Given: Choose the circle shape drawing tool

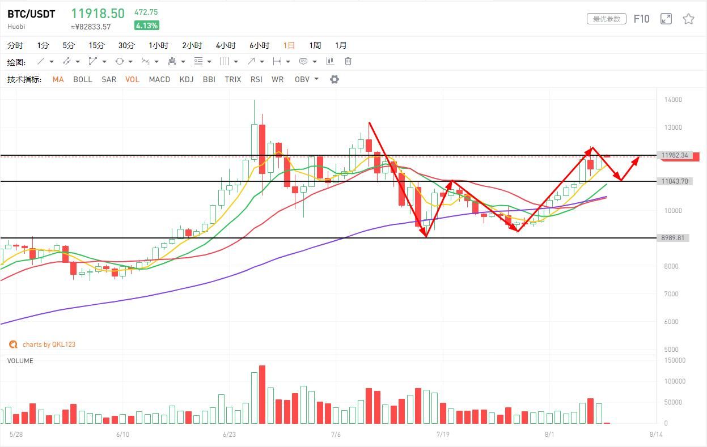Looking at the screenshot, I should (x=120, y=61).
